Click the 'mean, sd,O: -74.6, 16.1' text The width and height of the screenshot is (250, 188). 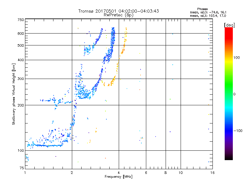[x=208, y=12]
